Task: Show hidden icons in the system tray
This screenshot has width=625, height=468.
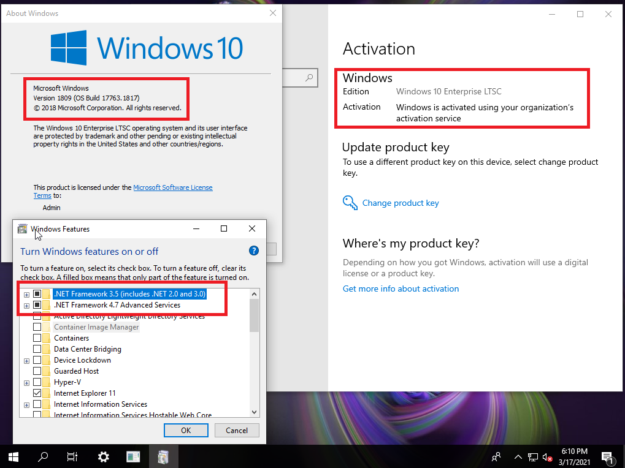Action: [518, 457]
